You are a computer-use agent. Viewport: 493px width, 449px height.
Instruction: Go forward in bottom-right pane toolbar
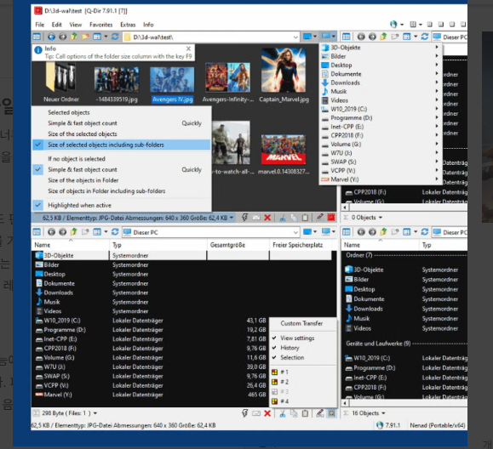click(372, 232)
